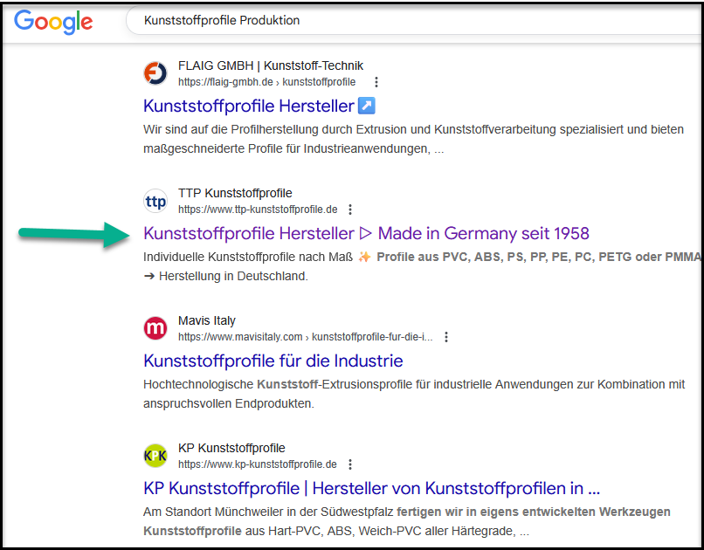This screenshot has height=550, width=704.
Task: Click the Google logo
Action: (x=53, y=21)
